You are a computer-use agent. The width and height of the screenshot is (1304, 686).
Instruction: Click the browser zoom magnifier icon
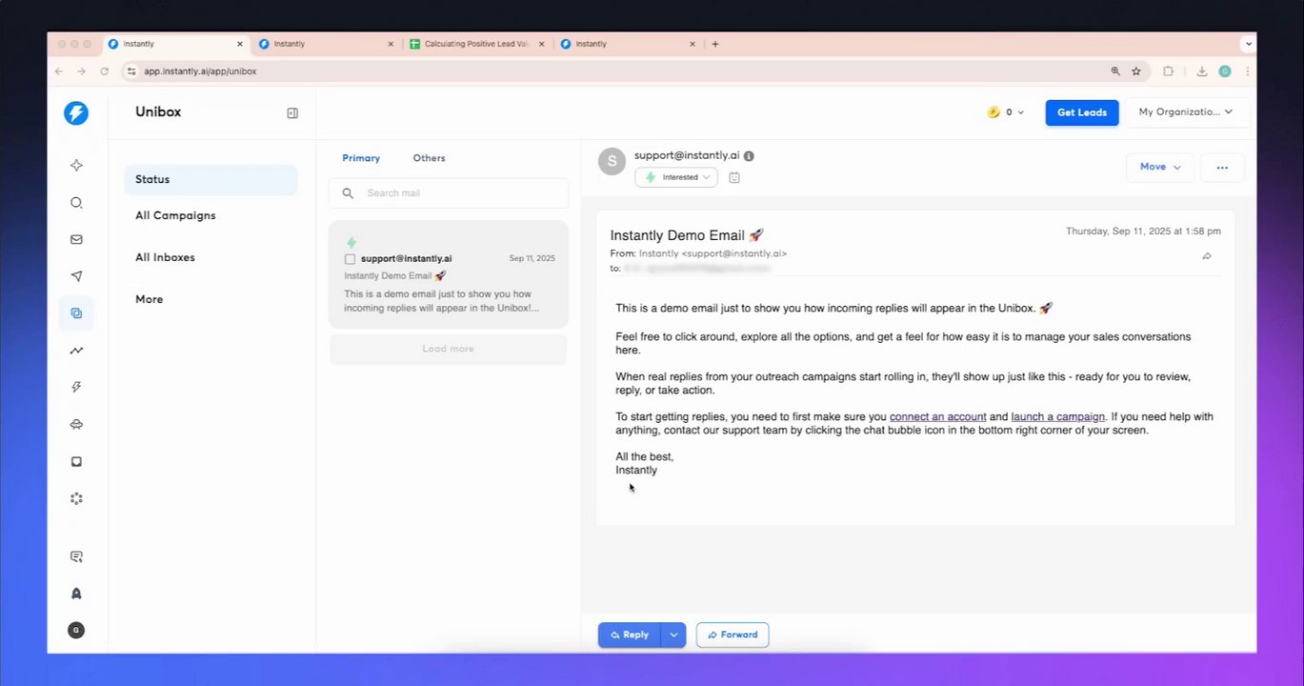[1115, 71]
